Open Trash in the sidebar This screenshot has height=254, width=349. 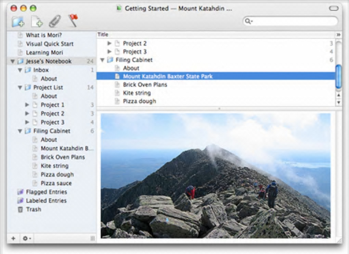[34, 209]
